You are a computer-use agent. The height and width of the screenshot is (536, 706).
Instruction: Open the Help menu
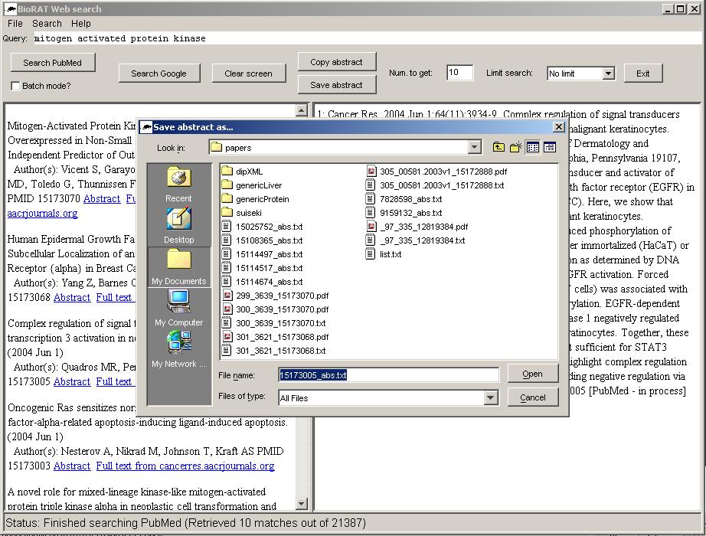click(x=80, y=24)
